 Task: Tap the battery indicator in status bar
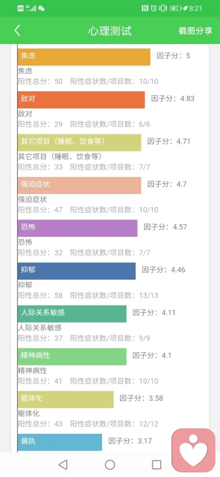coord(176,9)
